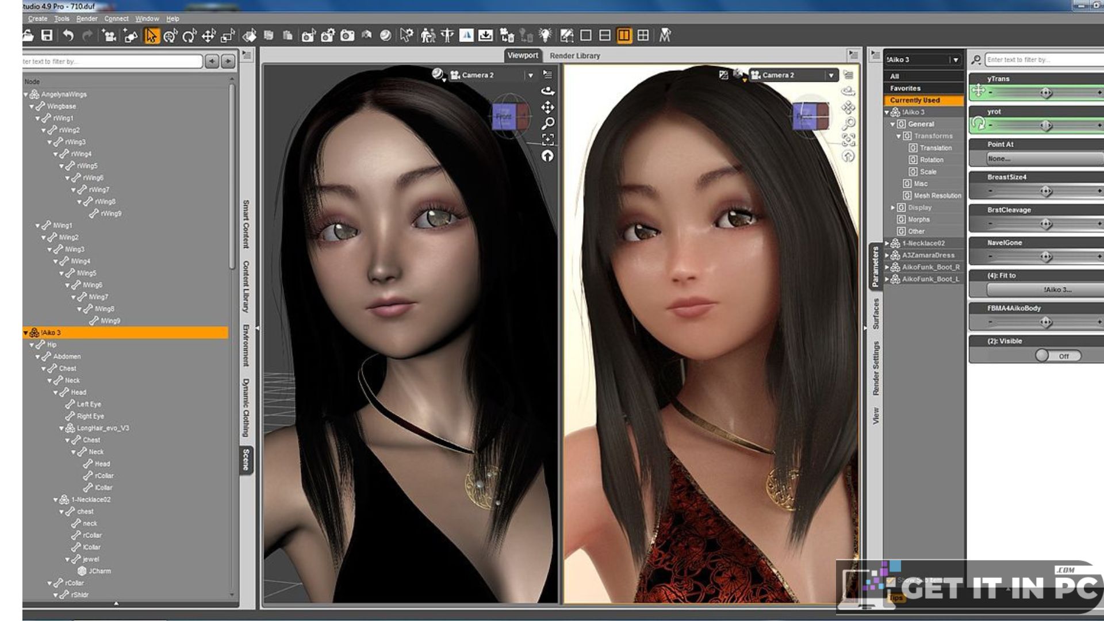Click the Undo arrow icon

coord(68,36)
